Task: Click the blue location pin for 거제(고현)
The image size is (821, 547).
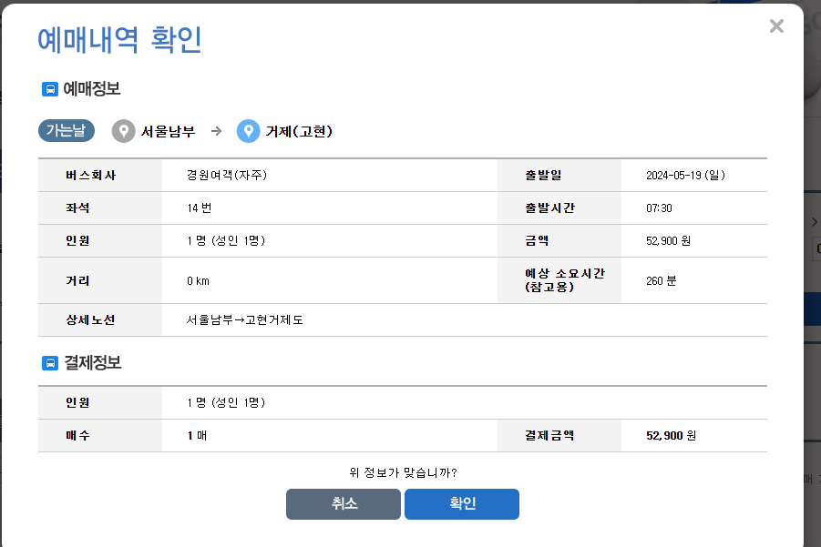Action: (248, 131)
